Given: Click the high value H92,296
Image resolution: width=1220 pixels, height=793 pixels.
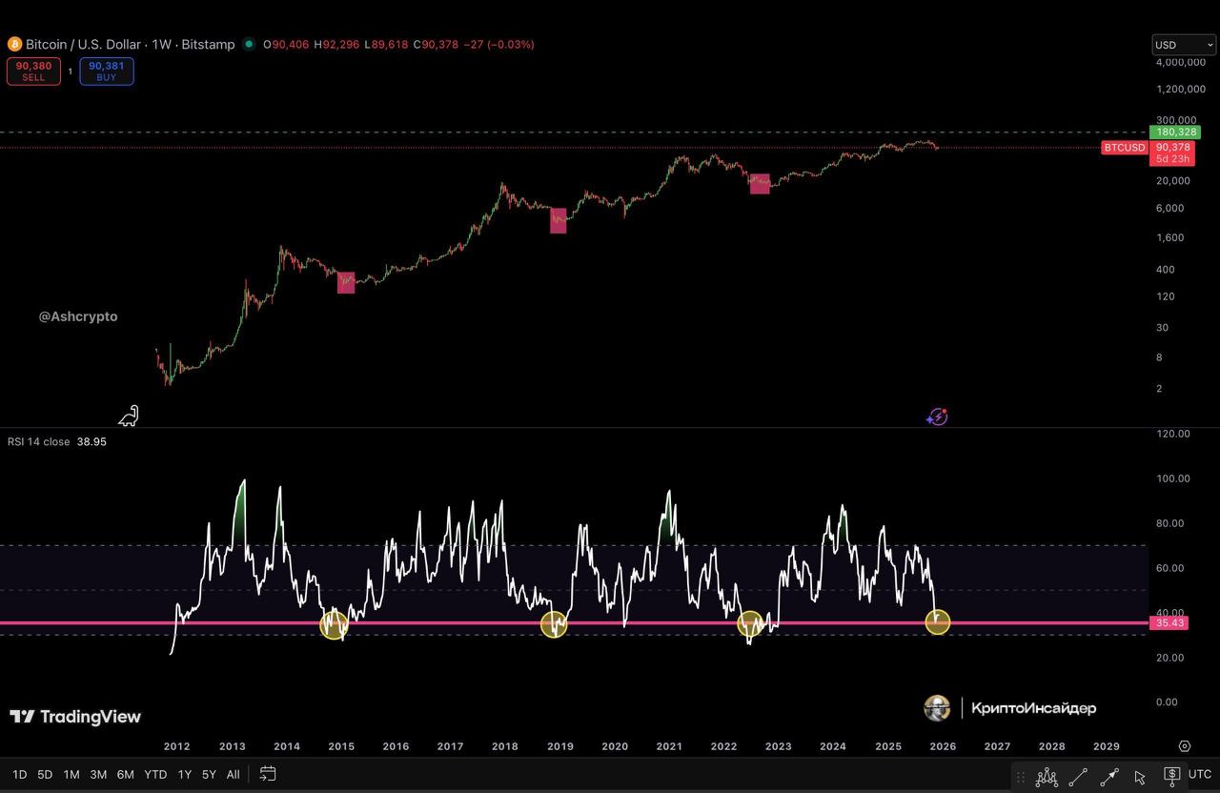Looking at the screenshot, I should coord(337,45).
